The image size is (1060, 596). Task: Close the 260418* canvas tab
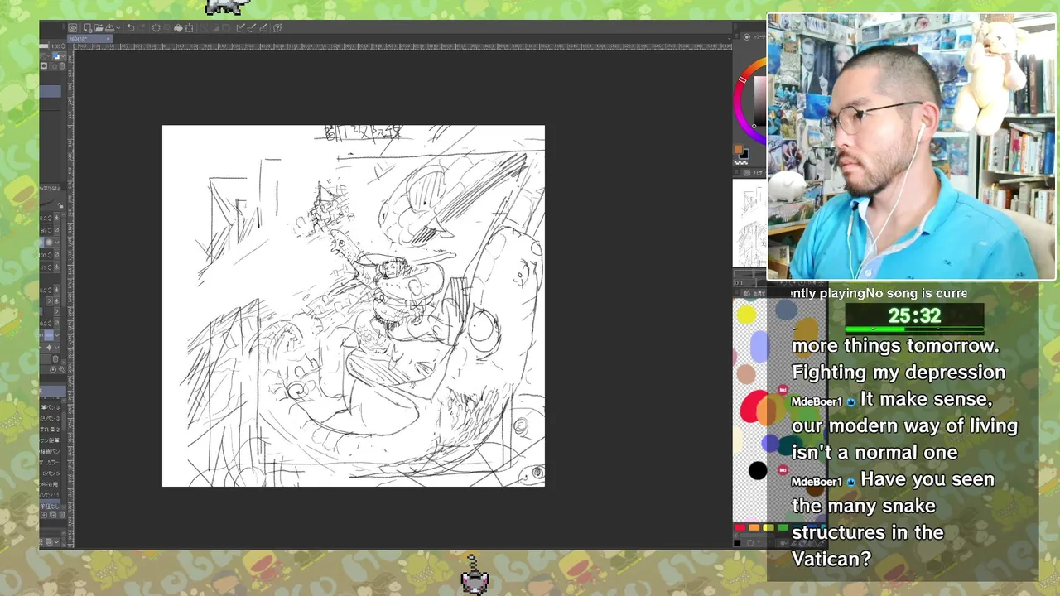click(108, 39)
